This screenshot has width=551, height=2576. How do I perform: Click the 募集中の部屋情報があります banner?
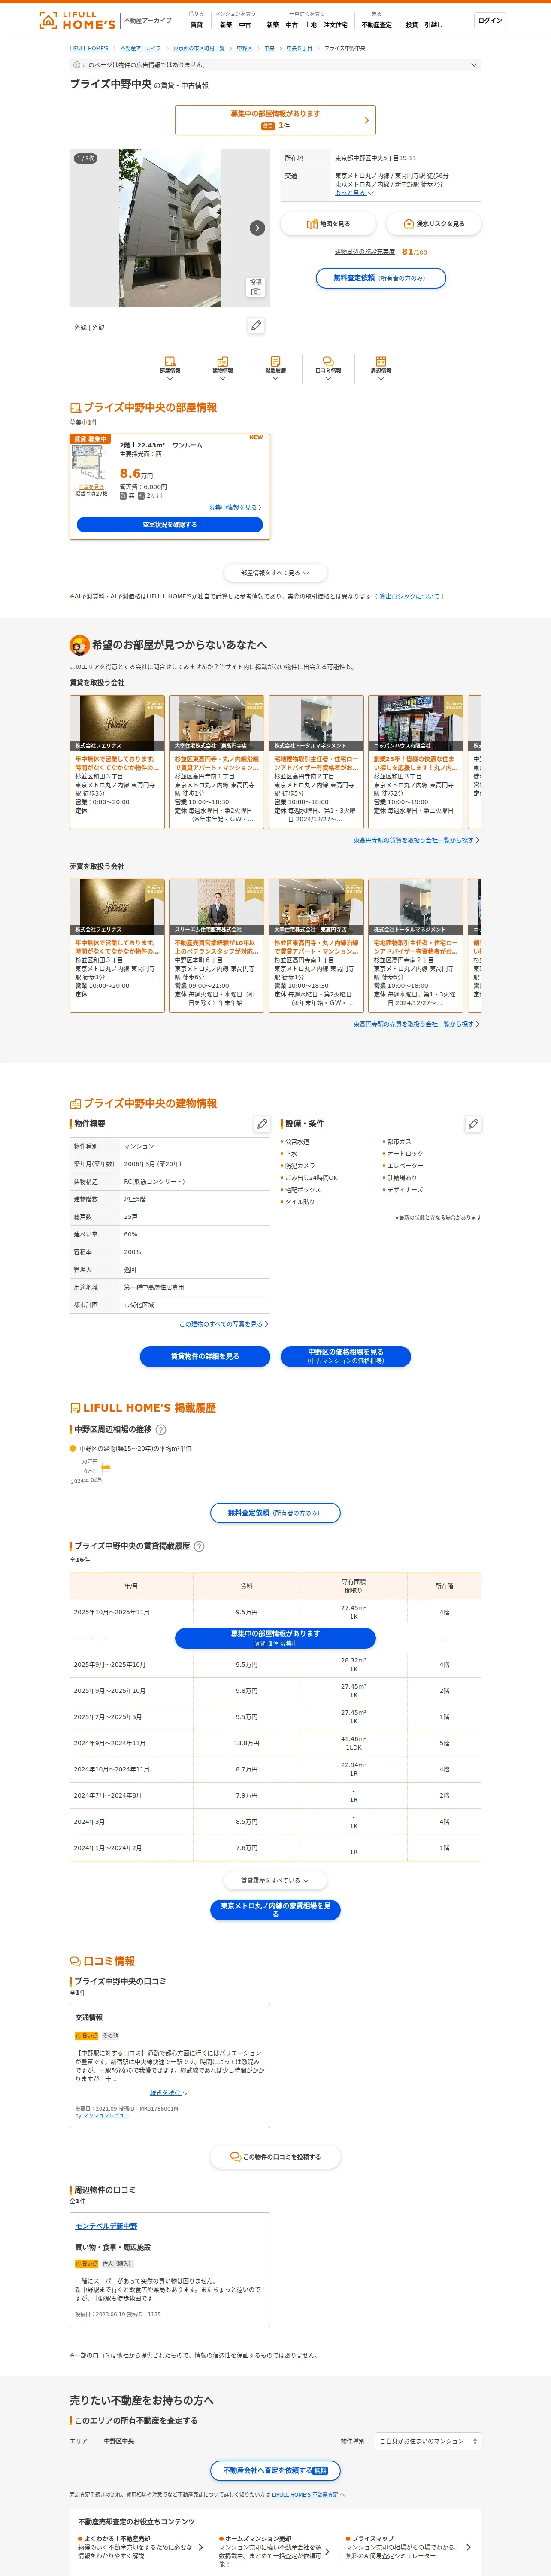pos(275,120)
